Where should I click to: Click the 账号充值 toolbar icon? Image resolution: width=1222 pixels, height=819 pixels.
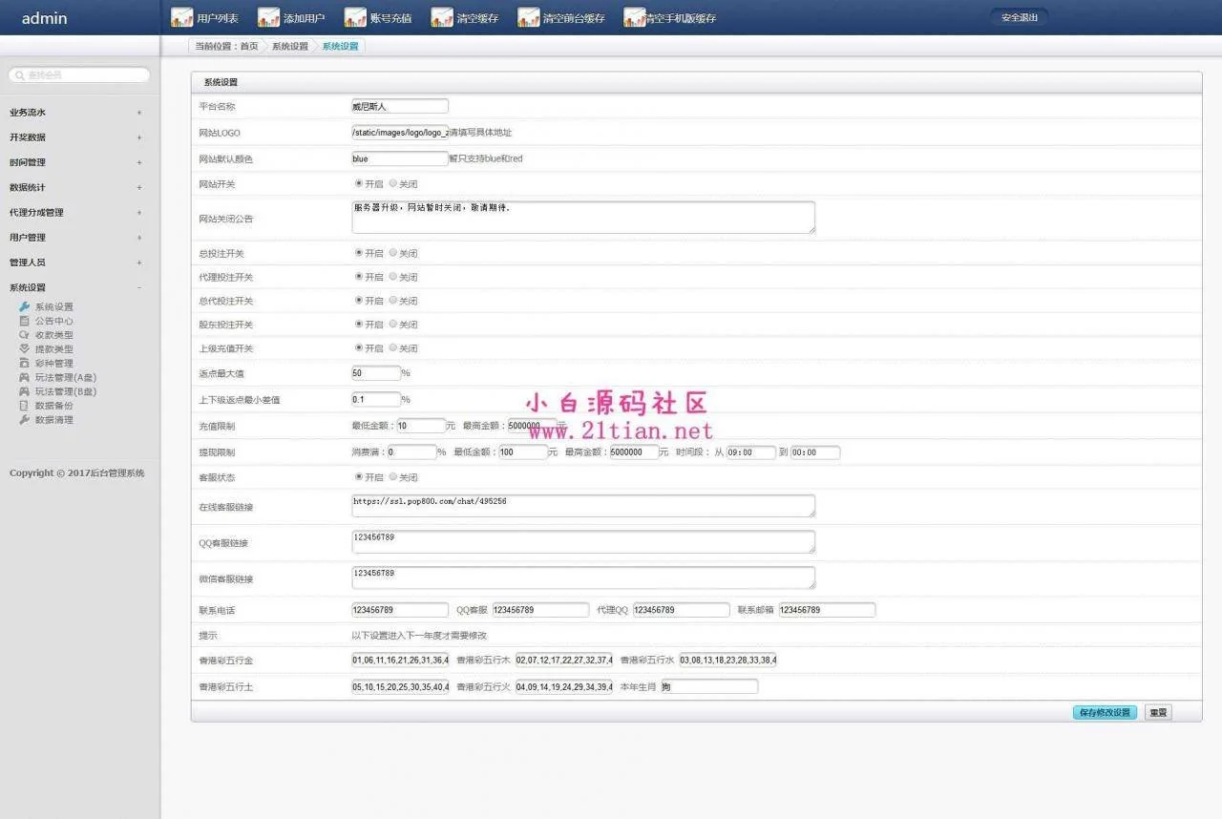pyautogui.click(x=355, y=17)
